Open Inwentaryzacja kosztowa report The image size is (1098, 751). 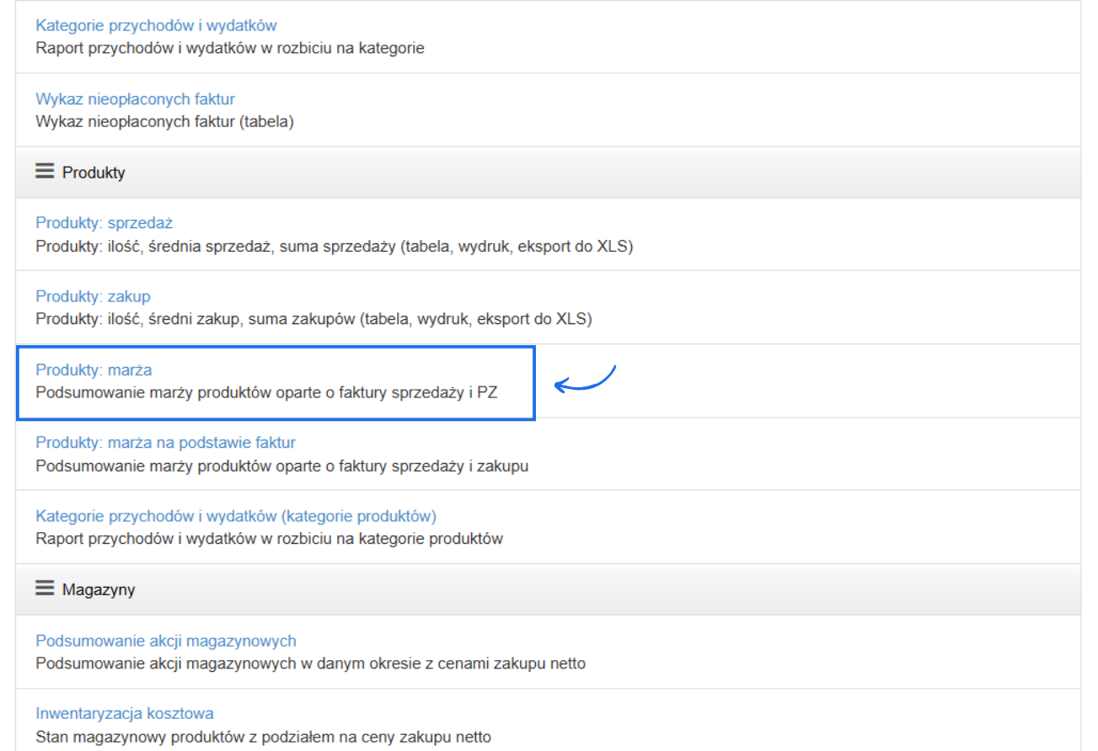click(125, 714)
